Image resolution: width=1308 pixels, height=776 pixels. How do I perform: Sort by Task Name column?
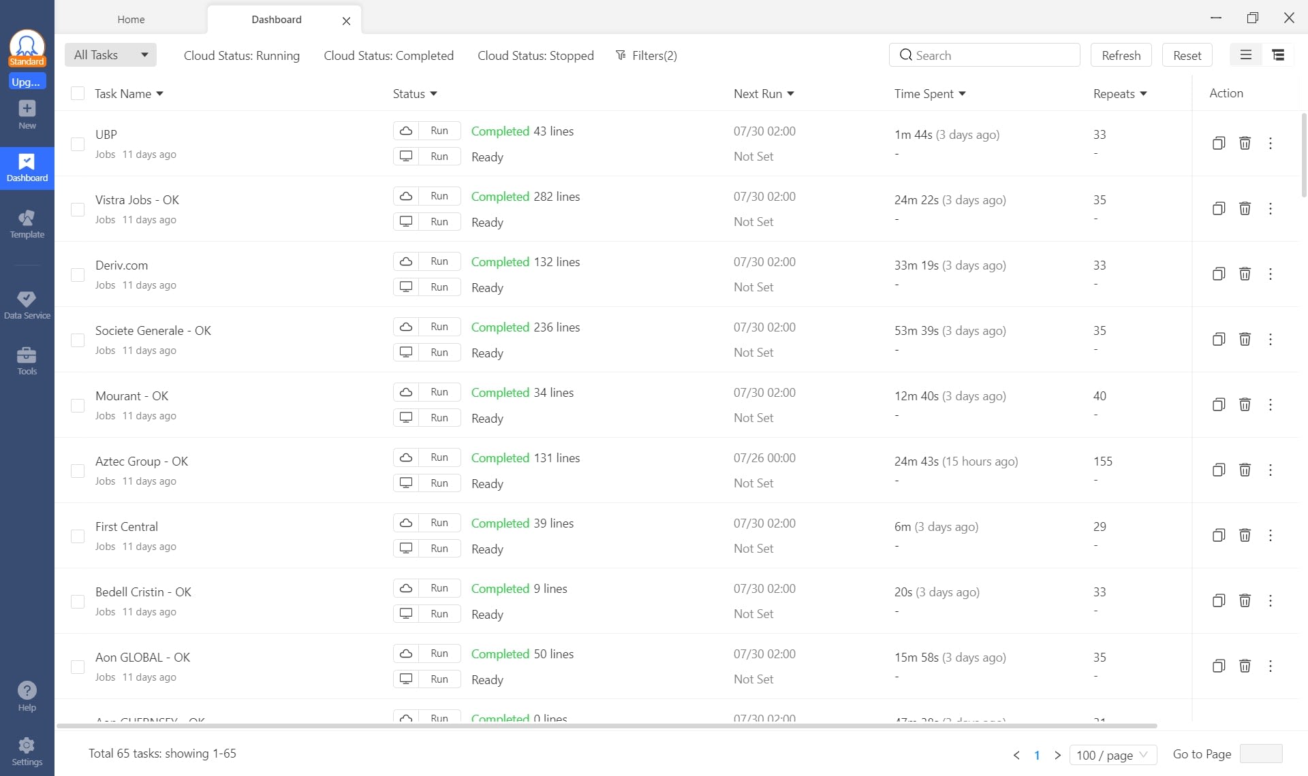[x=129, y=94]
